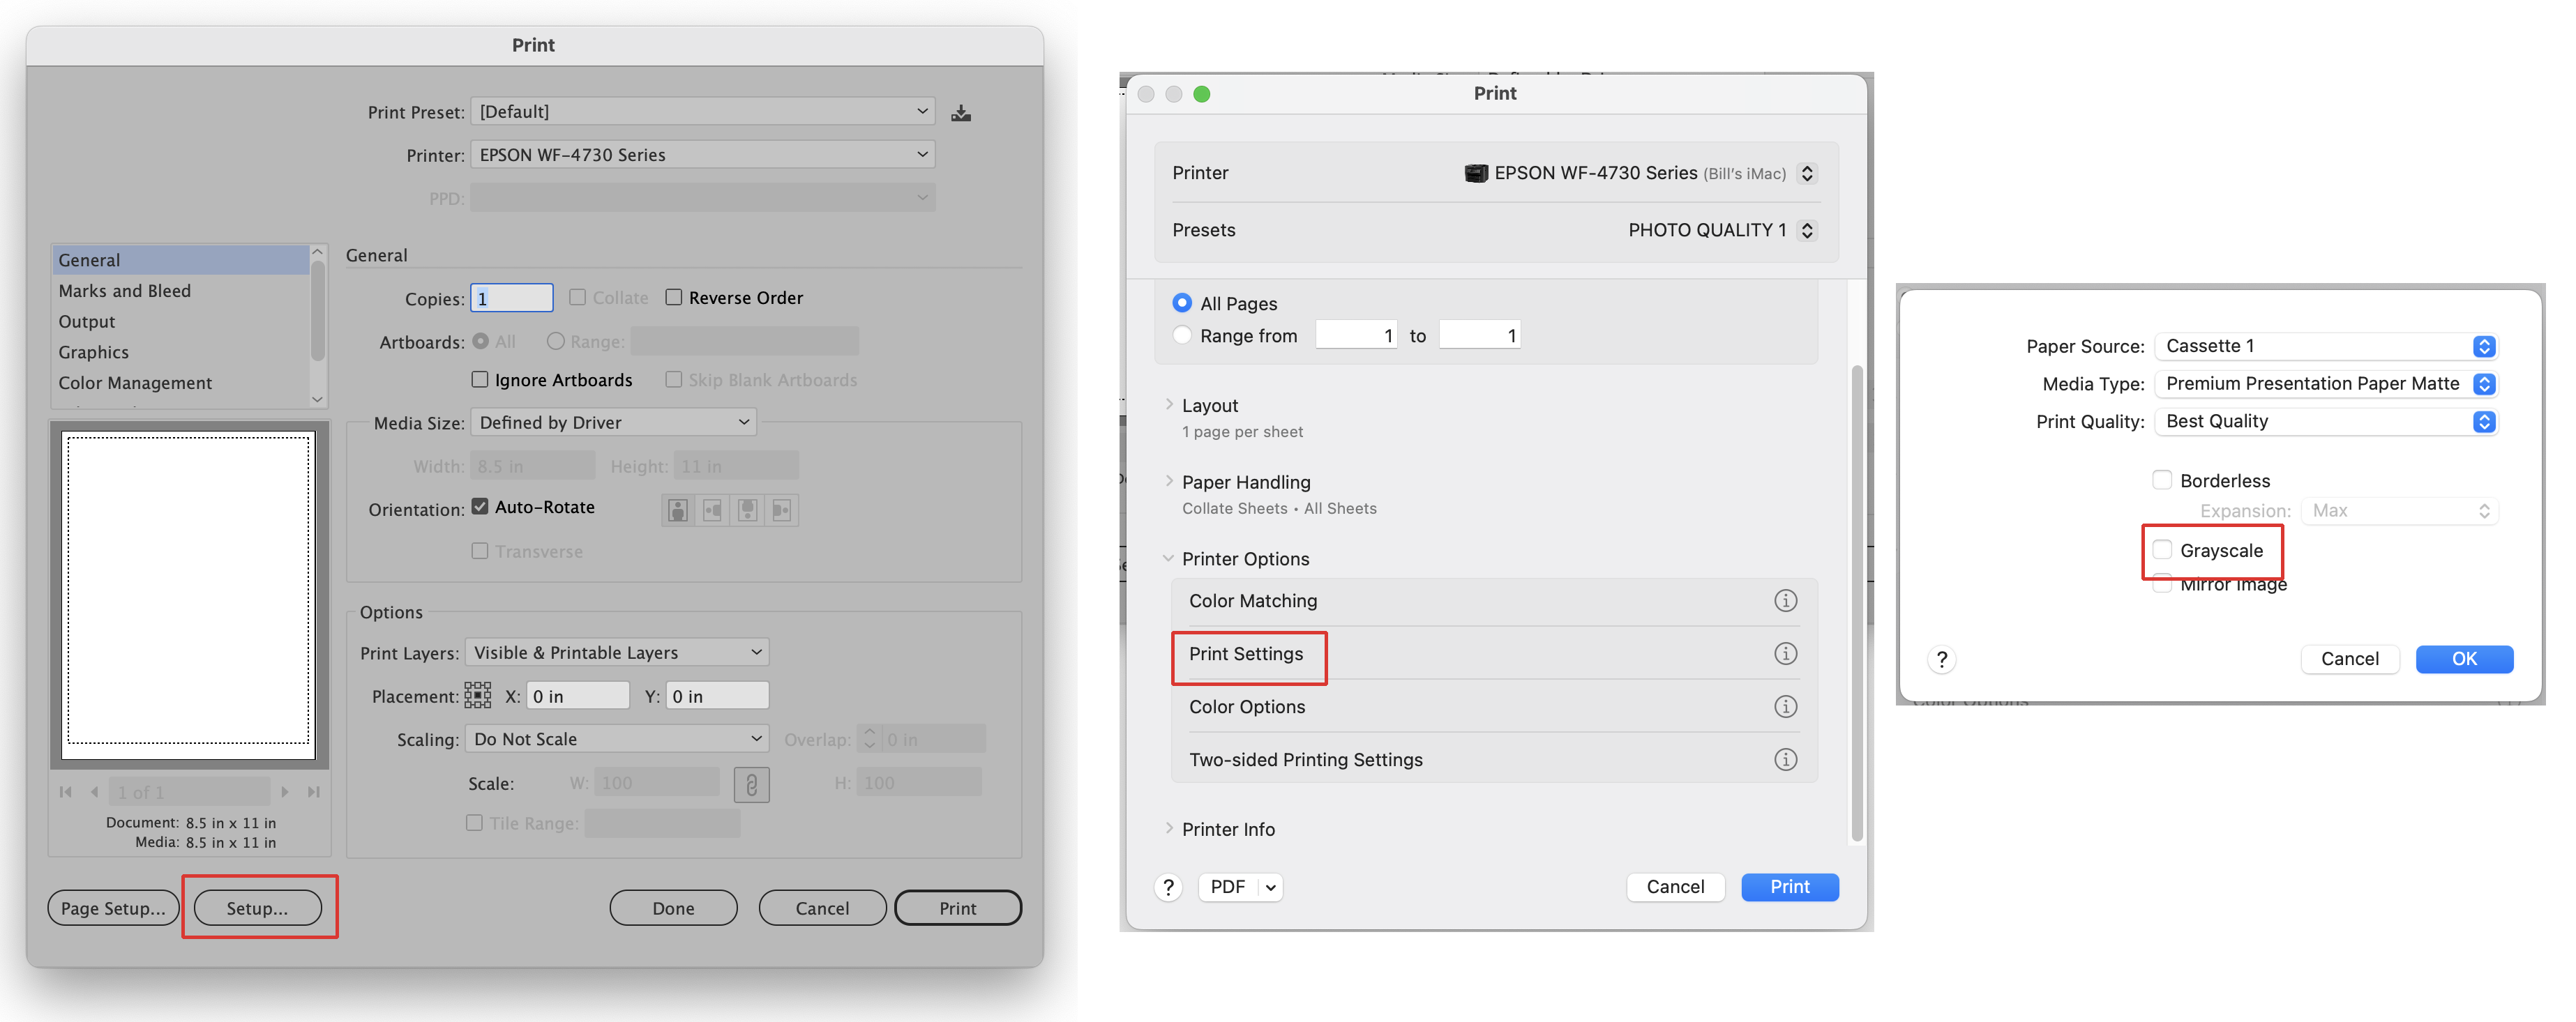This screenshot has height=1022, width=2576.
Task: Open the Scaling dropdown showing Do Not Scale
Action: coord(616,738)
